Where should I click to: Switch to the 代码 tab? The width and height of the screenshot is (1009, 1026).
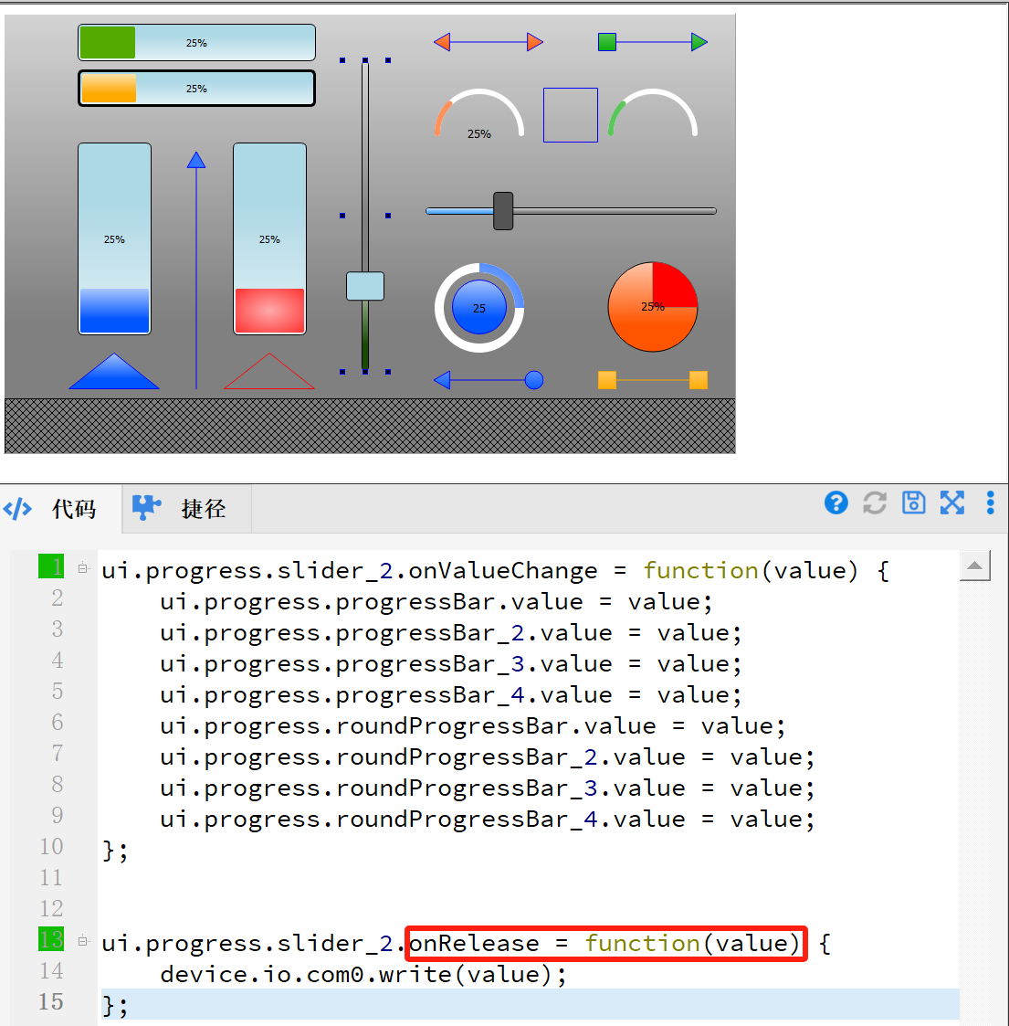tap(61, 509)
